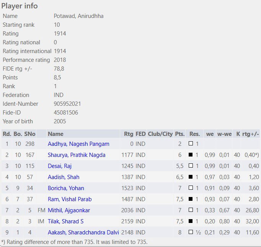Click white piece icon in round 9 draw result
This screenshot has width=261, height=247.
(x=191, y=232)
